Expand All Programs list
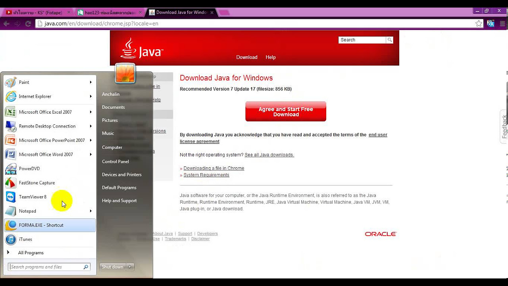 (x=31, y=253)
